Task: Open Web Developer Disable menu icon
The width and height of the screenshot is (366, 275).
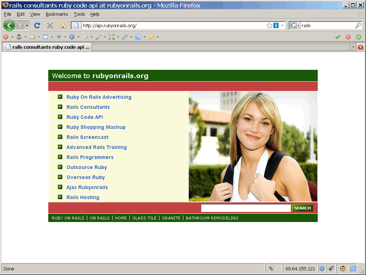Action: click(x=6, y=37)
